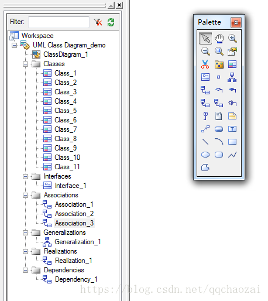
Task: Select the Grabber hand tool
Action: pos(219,38)
